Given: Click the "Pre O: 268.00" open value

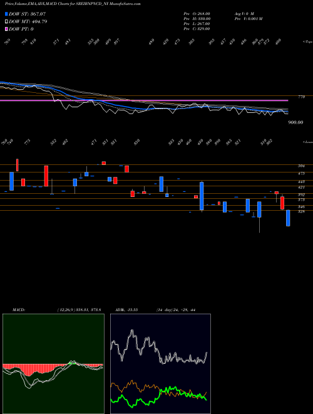Looking at the screenshot, I should (197, 14).
